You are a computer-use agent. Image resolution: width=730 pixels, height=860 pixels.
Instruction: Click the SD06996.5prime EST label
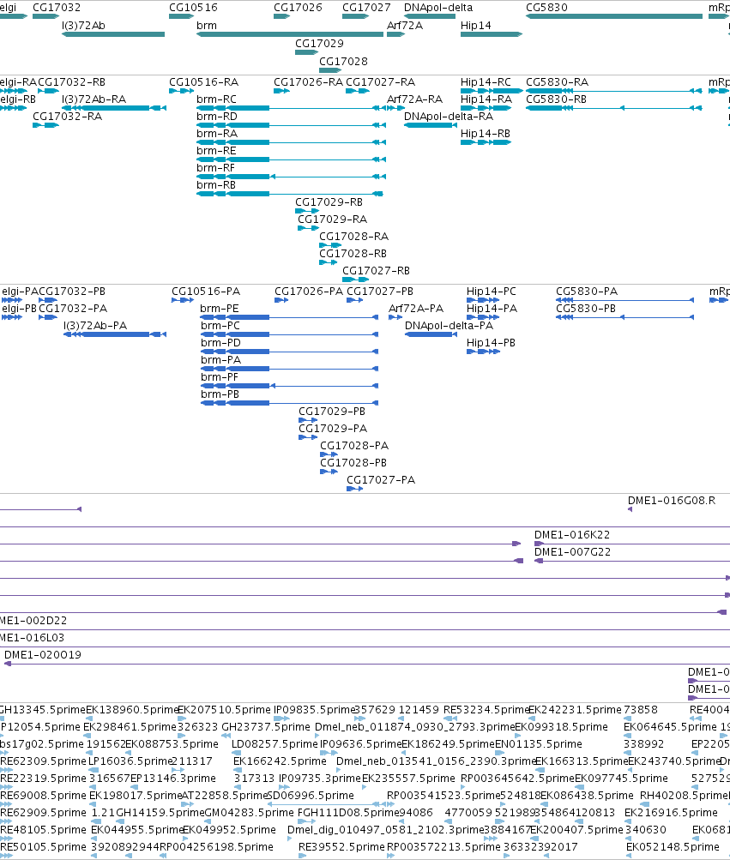point(311,796)
